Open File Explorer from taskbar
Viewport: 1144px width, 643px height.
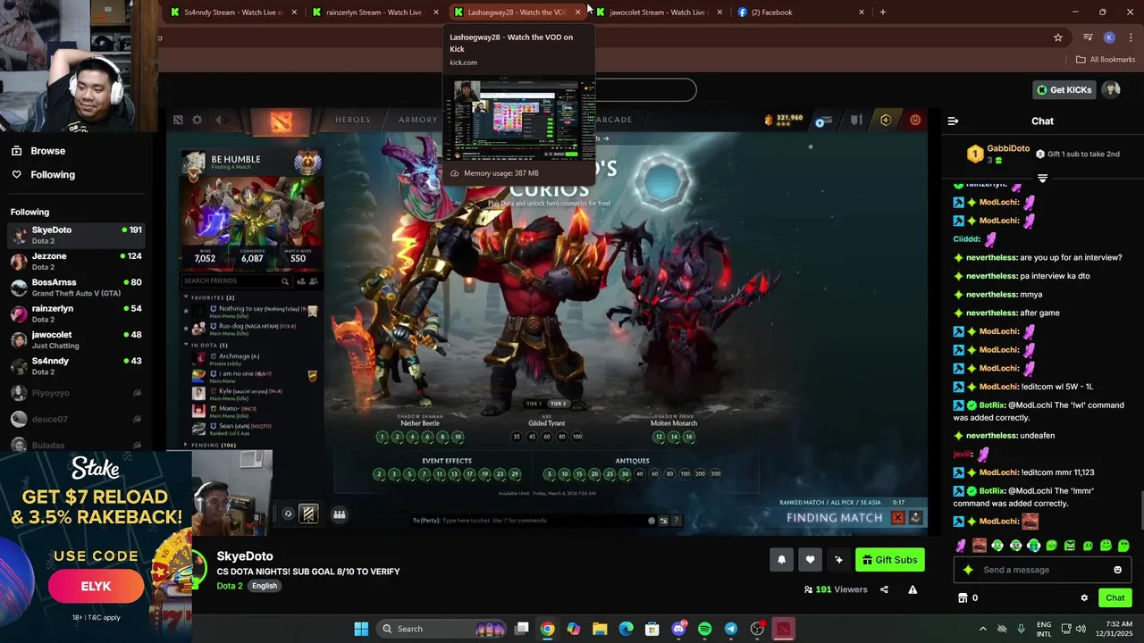(x=600, y=629)
